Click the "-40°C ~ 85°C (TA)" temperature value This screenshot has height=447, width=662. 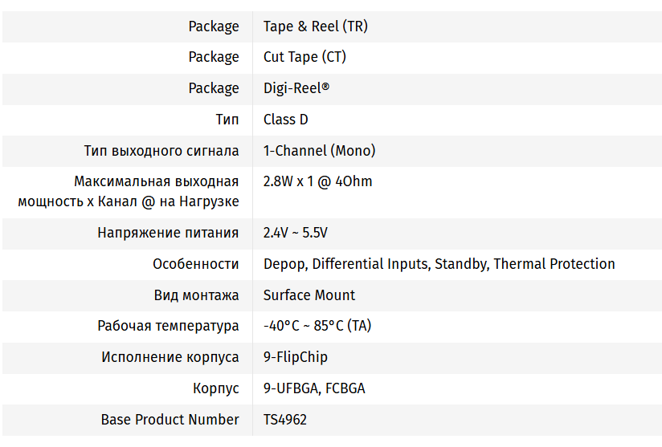(x=317, y=326)
